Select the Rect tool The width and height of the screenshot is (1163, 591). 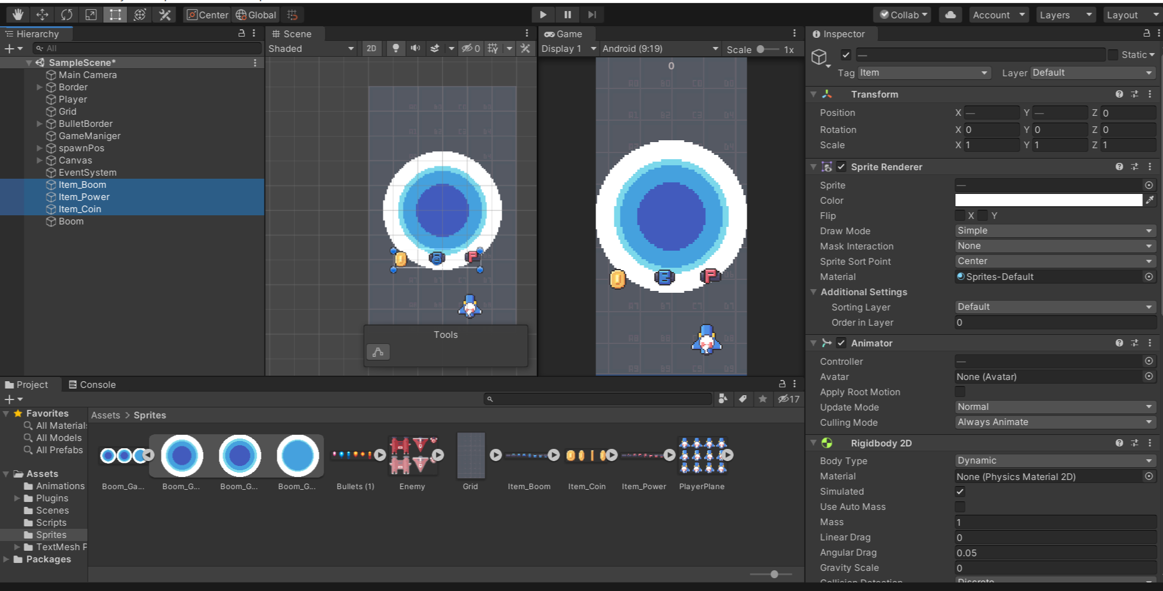pyautogui.click(x=115, y=15)
